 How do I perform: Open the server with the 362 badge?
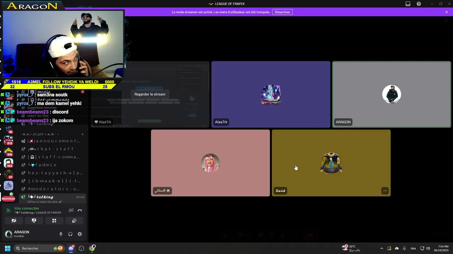(8, 163)
